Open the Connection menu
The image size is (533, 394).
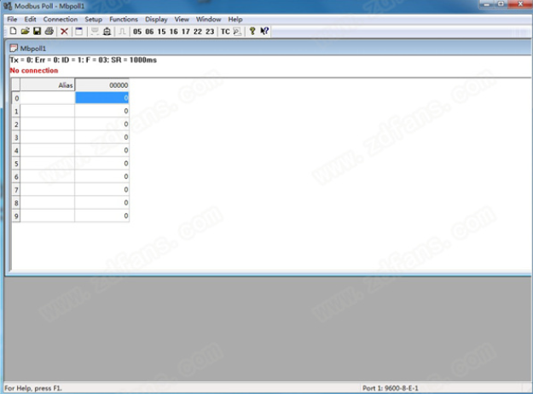click(x=60, y=19)
